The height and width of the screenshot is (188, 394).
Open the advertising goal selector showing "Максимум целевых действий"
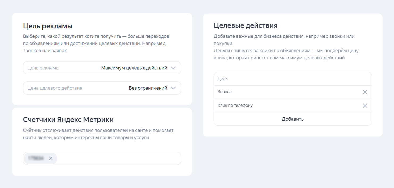(x=102, y=68)
